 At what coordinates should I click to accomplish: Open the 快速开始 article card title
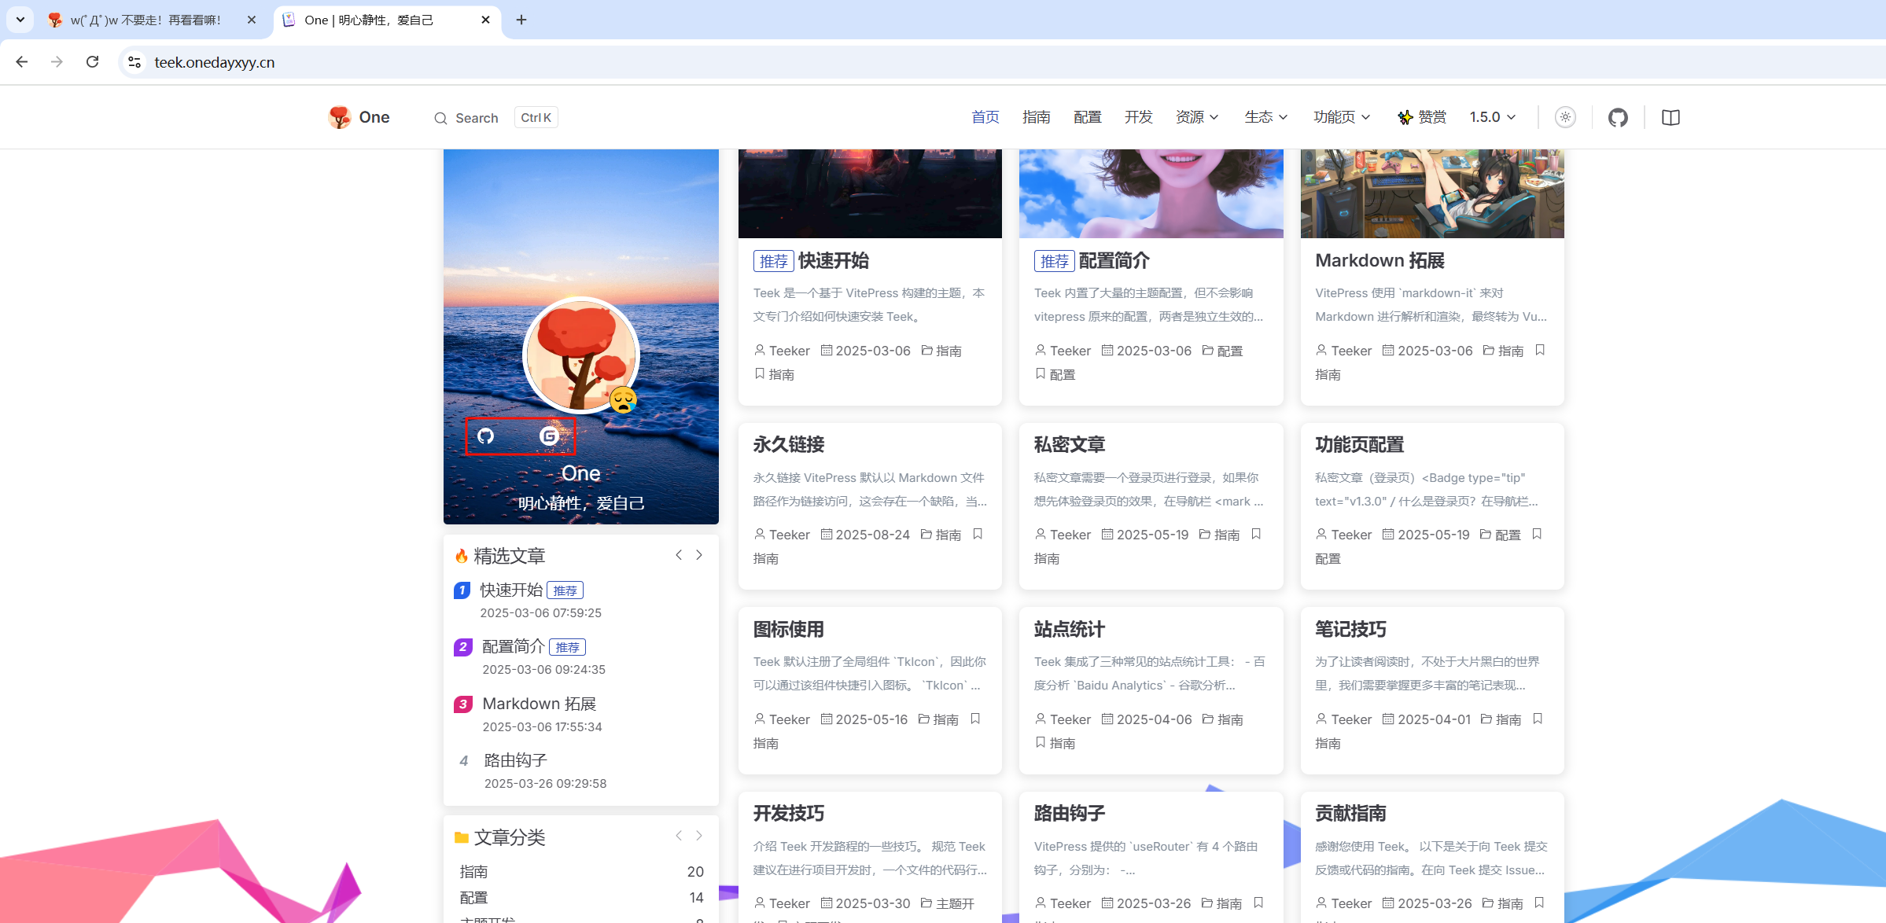point(833,260)
